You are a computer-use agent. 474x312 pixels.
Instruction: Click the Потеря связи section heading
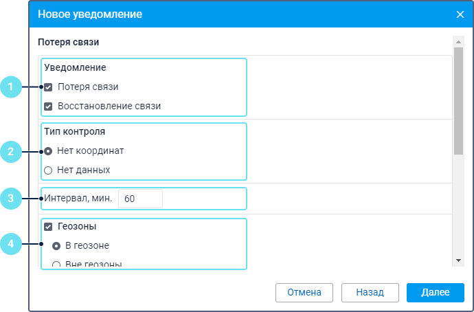pos(69,42)
